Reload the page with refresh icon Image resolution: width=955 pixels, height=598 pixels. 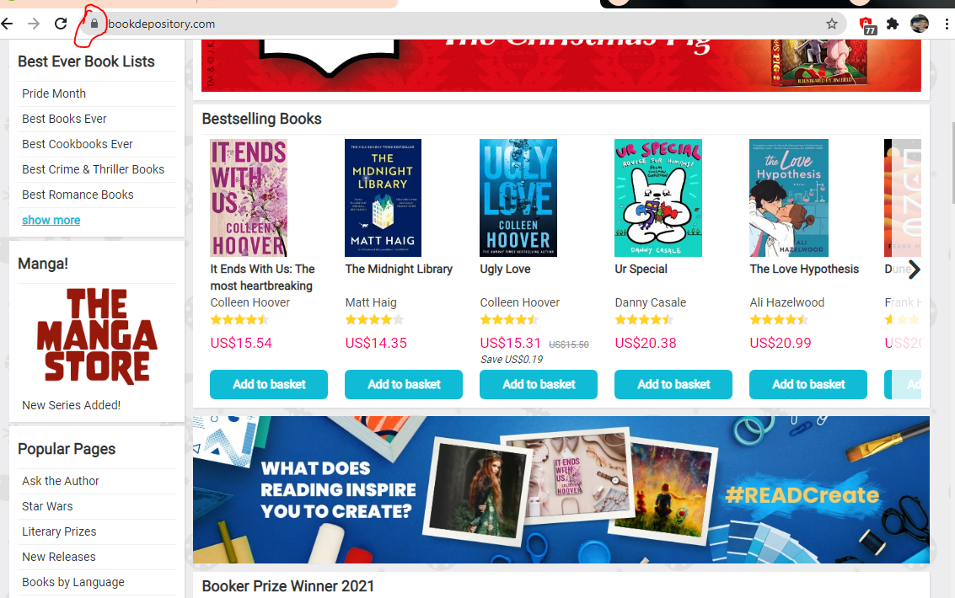61,24
